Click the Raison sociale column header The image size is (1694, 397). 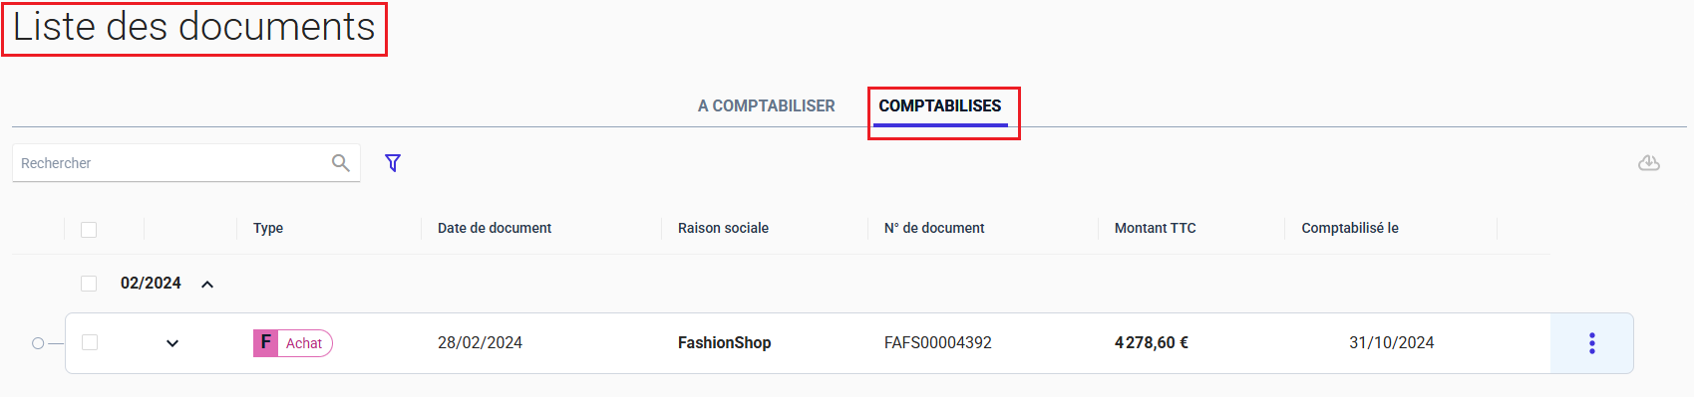tap(723, 228)
